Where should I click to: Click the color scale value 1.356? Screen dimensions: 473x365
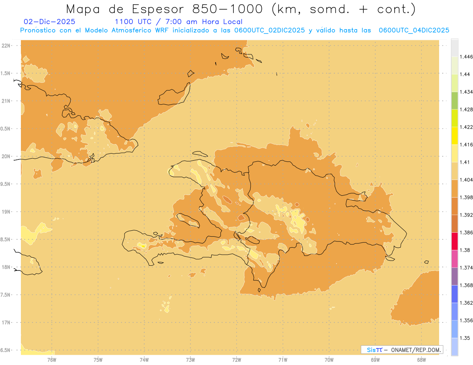tap(467, 321)
